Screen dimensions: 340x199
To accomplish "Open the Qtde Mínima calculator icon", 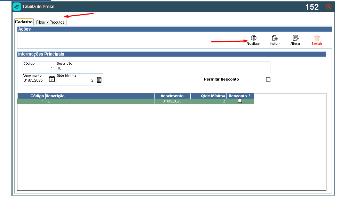I will coord(99,80).
